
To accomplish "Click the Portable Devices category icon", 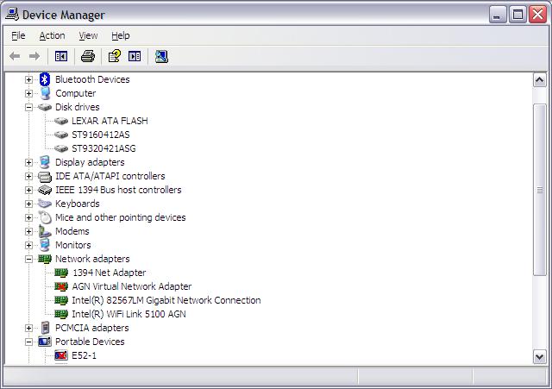I will tap(45, 342).
